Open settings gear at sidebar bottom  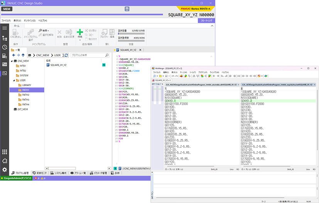click(5, 170)
